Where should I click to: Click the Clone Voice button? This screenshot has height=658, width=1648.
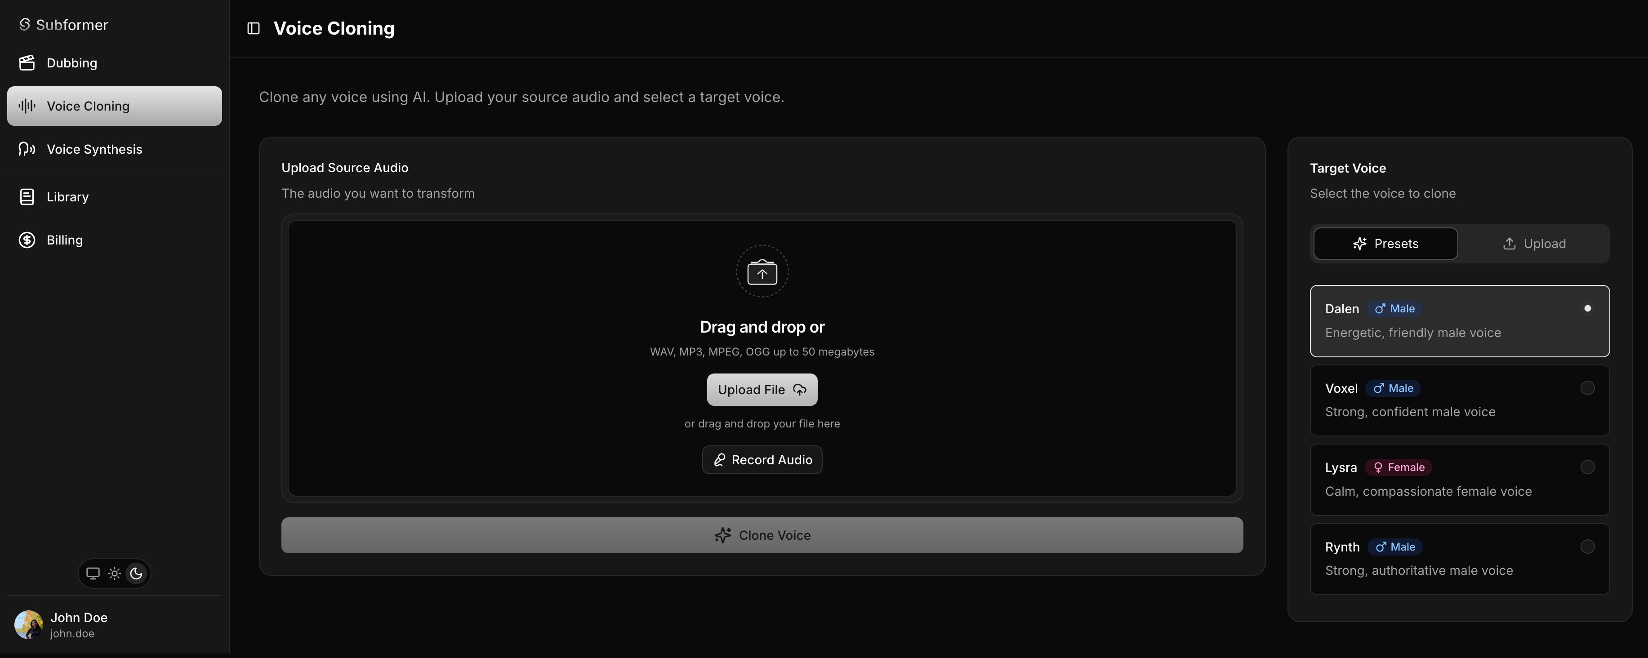pyautogui.click(x=762, y=535)
